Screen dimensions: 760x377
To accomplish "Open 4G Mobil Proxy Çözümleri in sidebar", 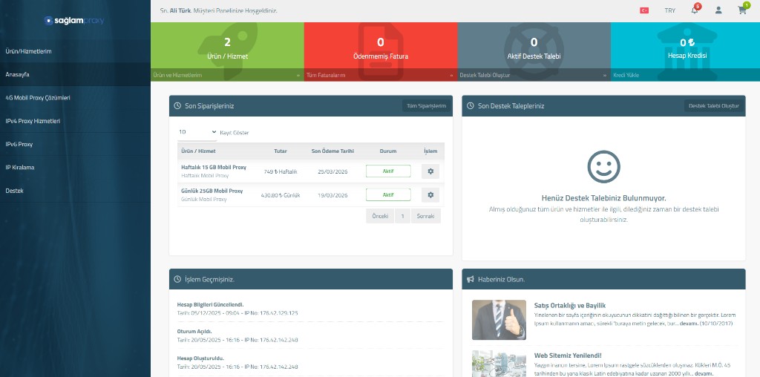I will tap(38, 98).
